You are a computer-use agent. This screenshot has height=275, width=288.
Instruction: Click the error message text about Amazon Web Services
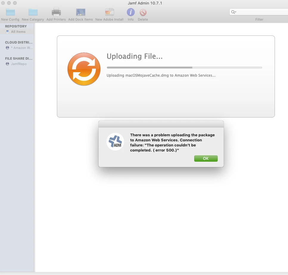click(x=172, y=143)
